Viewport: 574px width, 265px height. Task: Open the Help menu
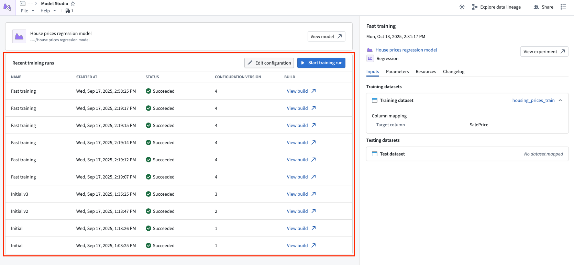click(48, 11)
